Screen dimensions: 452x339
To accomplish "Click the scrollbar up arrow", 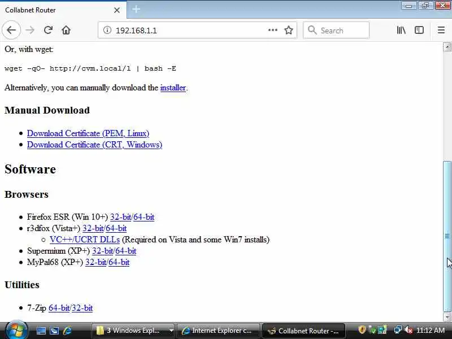I will coord(447,47).
